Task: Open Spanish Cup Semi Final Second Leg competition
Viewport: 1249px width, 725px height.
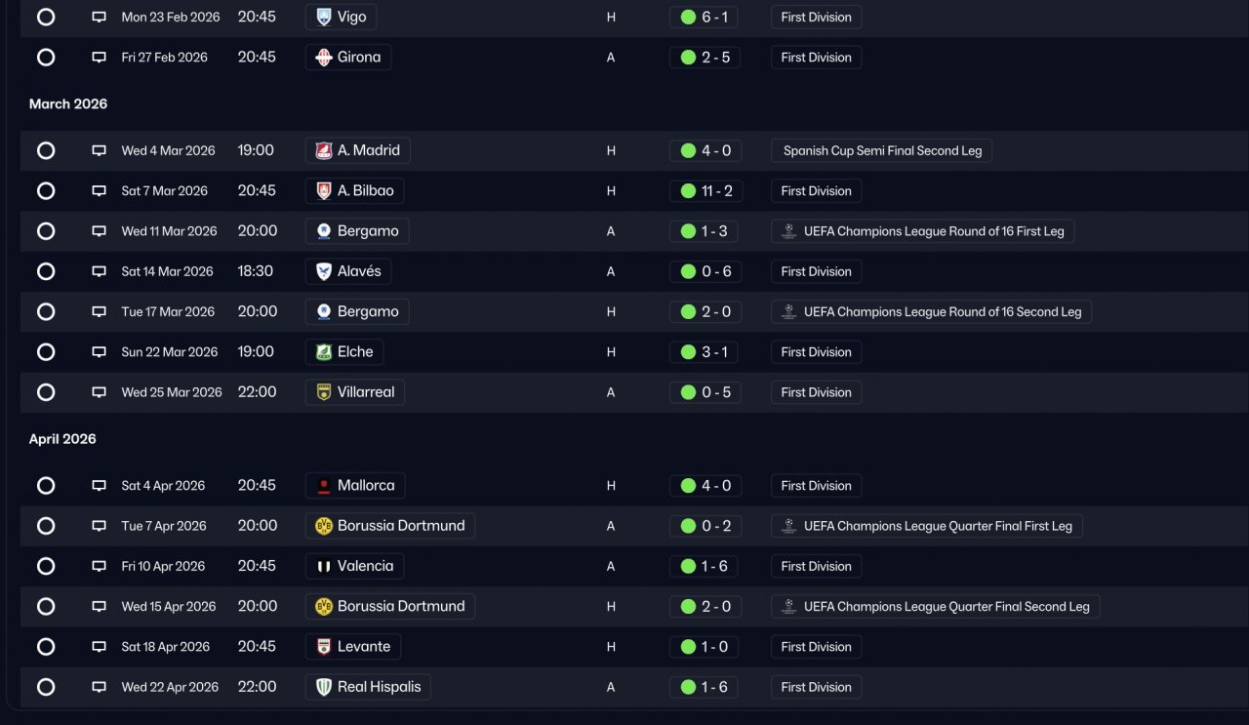Action: tap(882, 151)
